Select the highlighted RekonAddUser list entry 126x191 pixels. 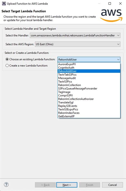click(x=89, y=71)
